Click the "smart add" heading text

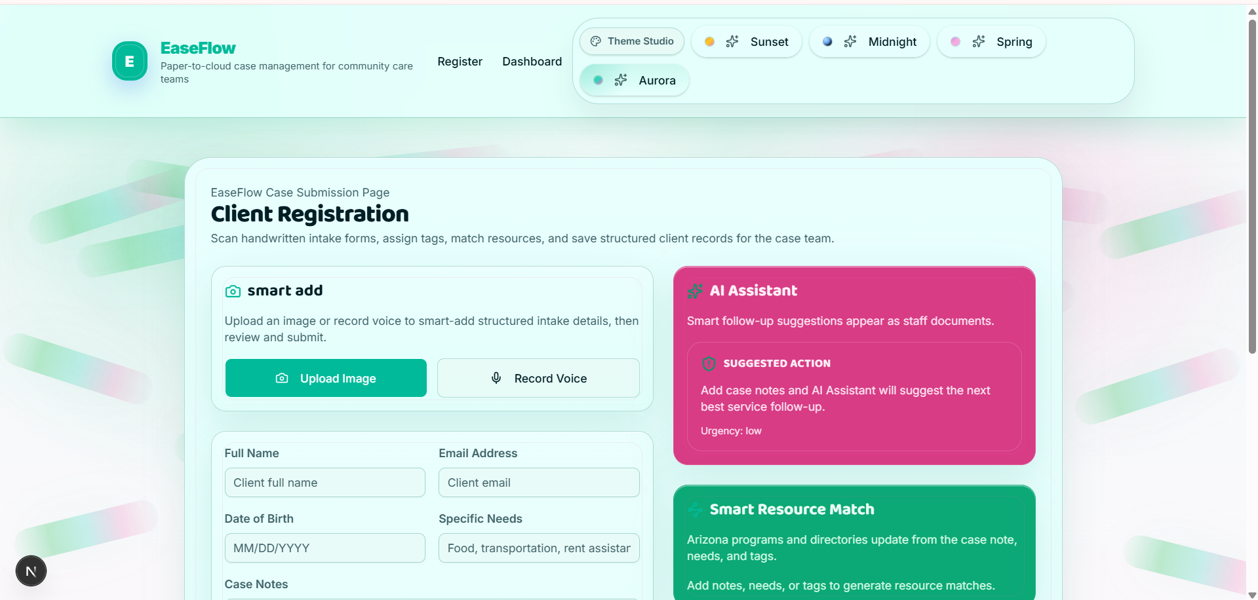[285, 291]
